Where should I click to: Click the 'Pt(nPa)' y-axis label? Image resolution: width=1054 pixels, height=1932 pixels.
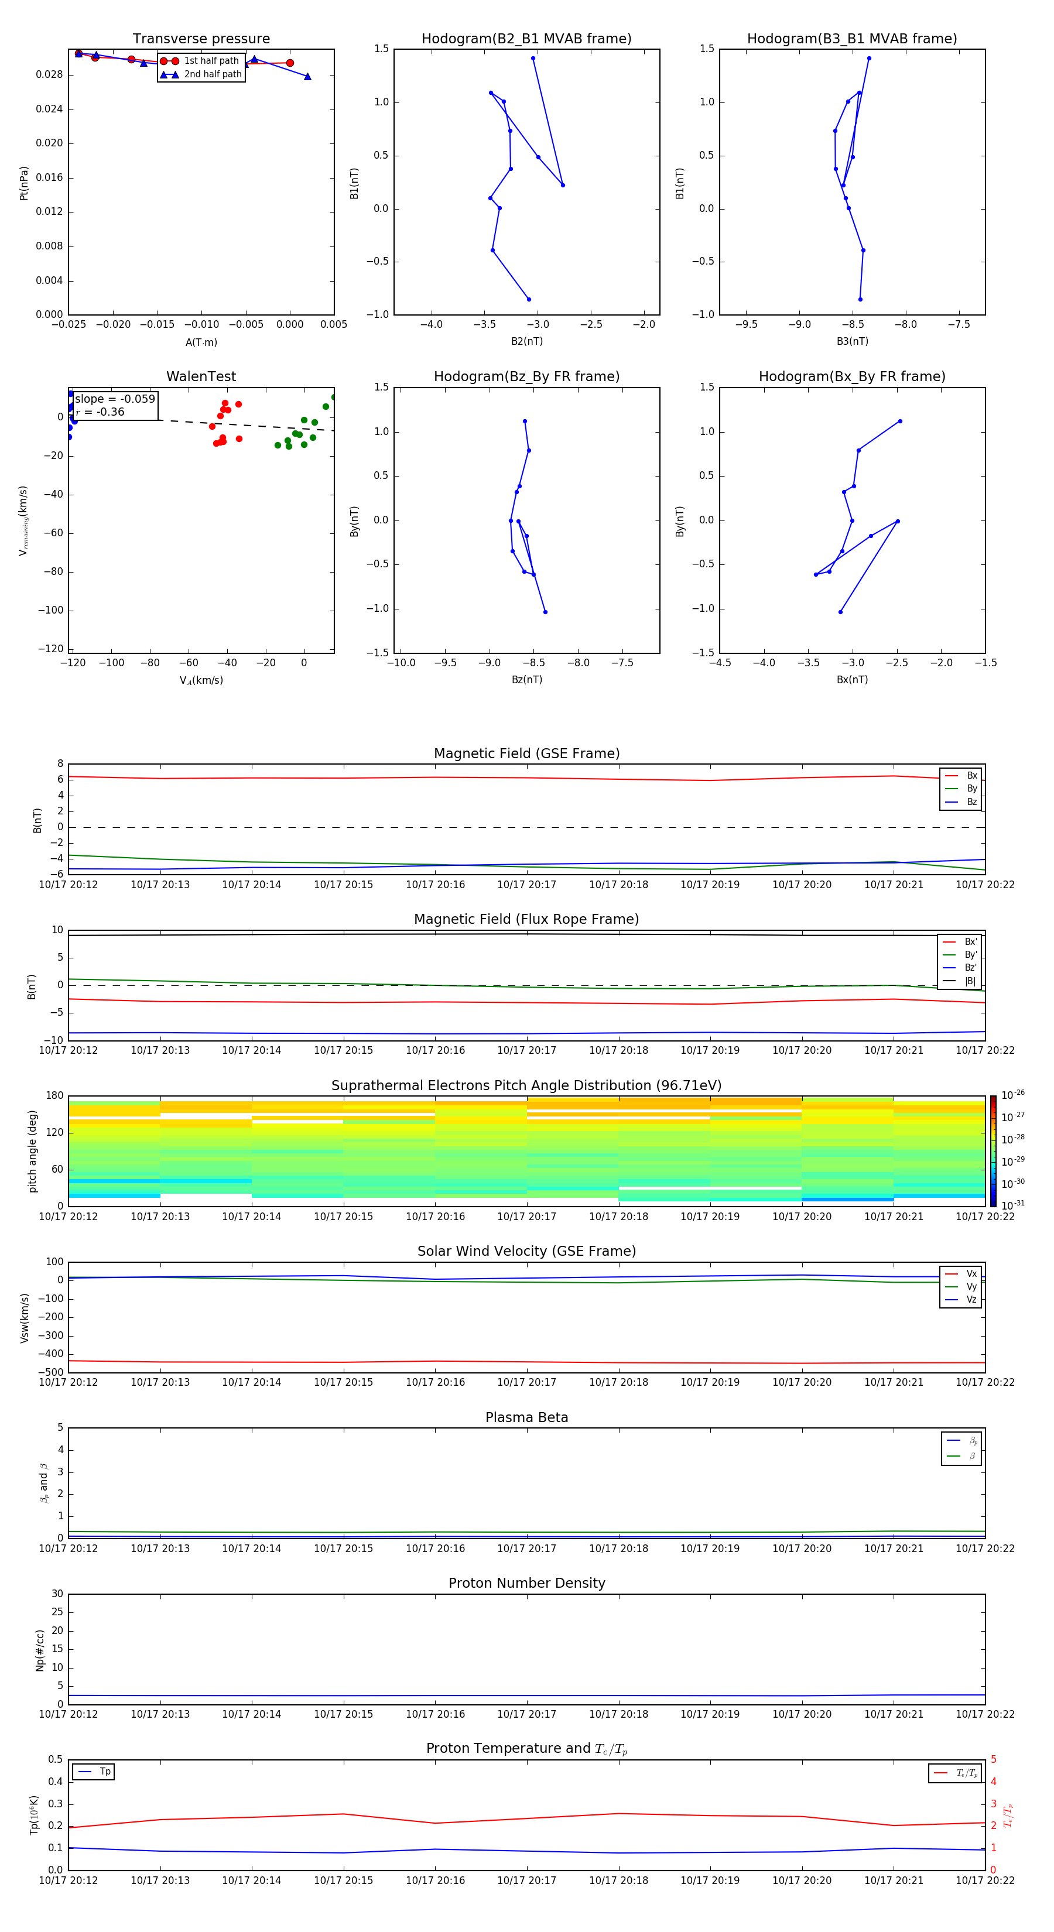click(x=24, y=183)
